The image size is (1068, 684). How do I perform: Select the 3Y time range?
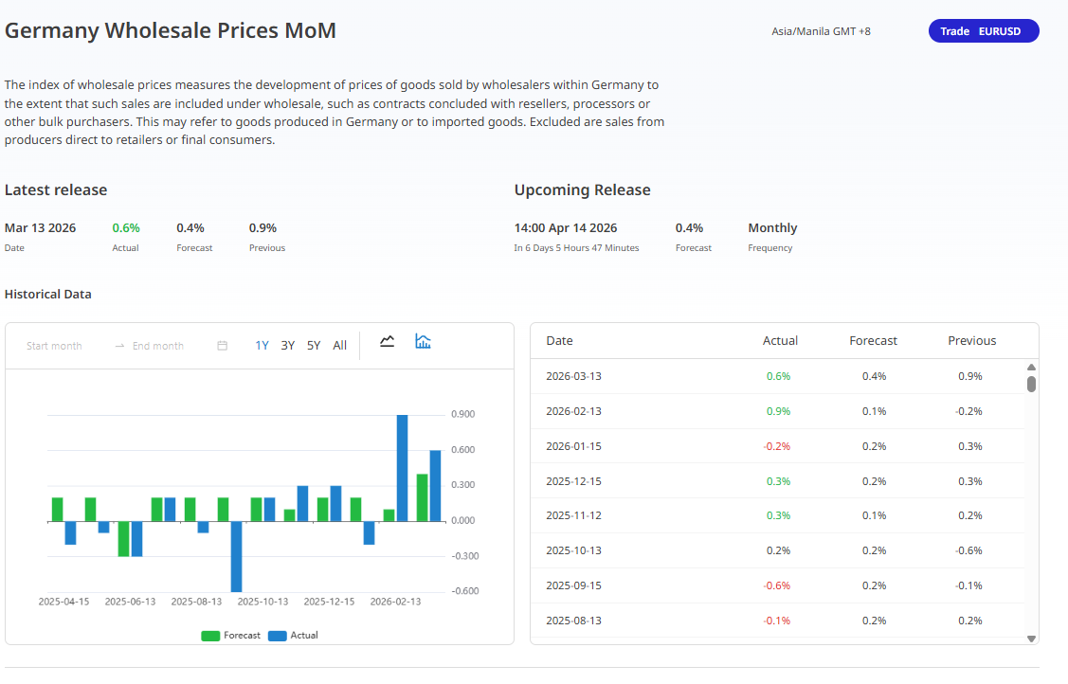point(287,346)
